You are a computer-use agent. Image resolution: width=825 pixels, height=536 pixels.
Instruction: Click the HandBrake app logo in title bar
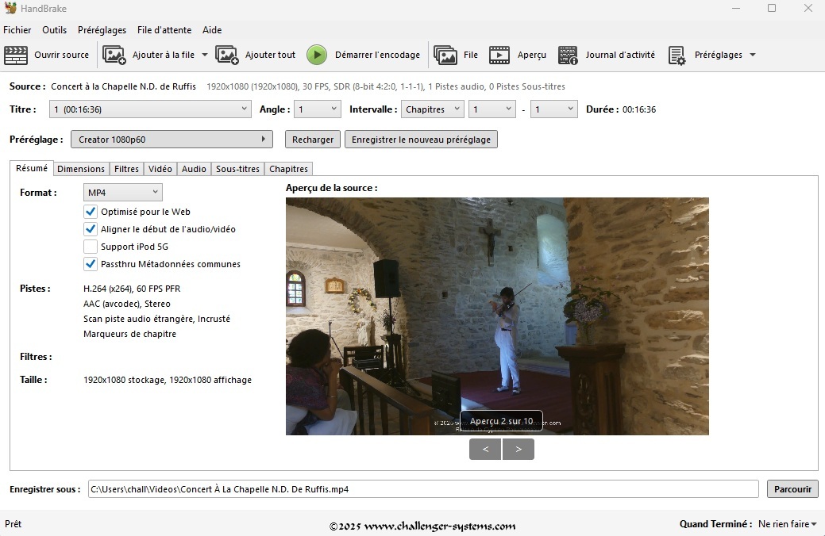click(x=10, y=8)
